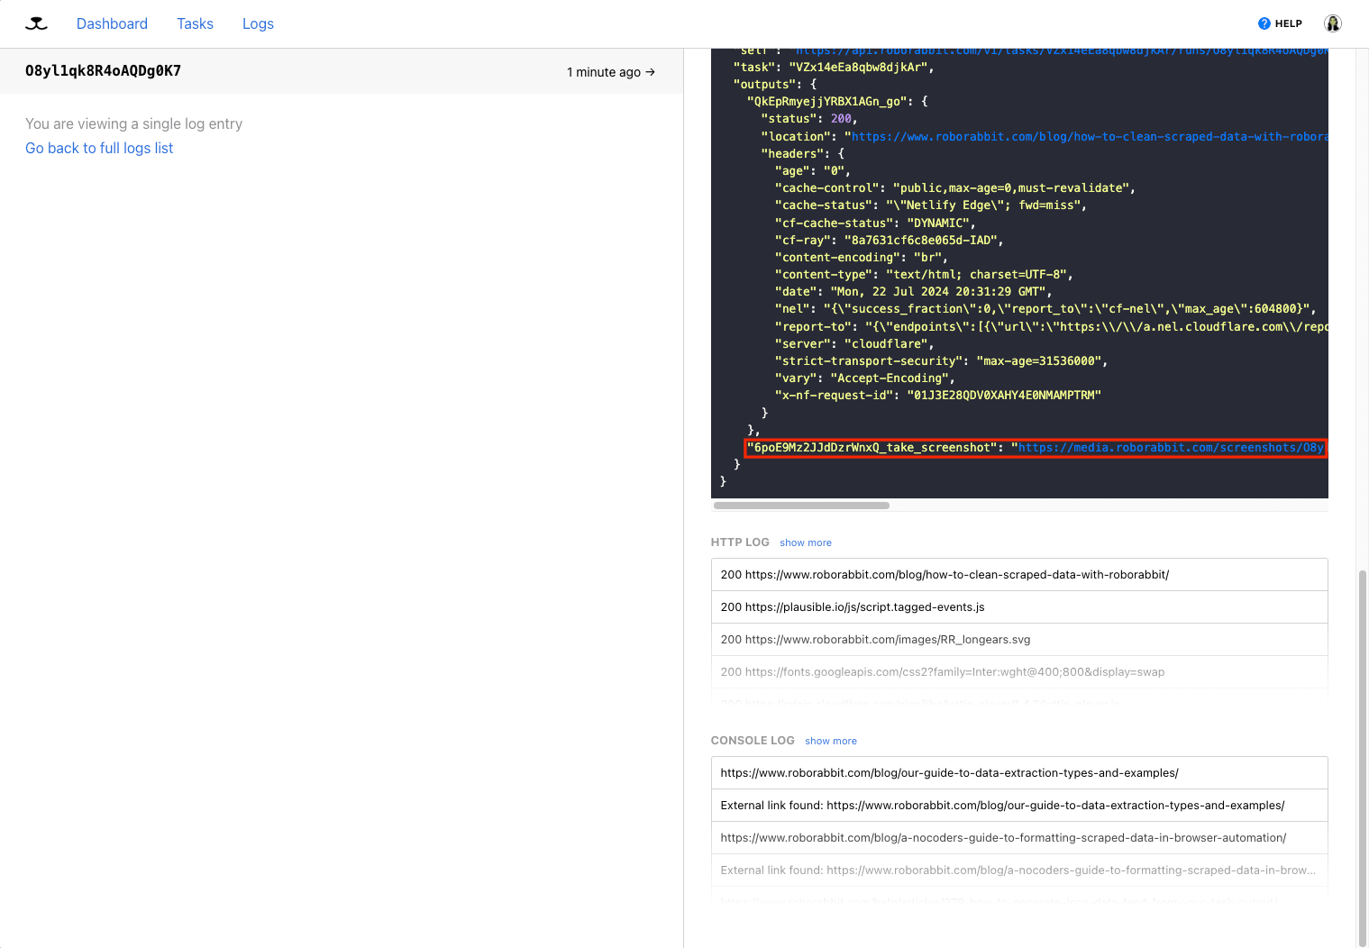The width and height of the screenshot is (1369, 948).
Task: Click the arrow next to 1 minute ago
Action: point(651,72)
